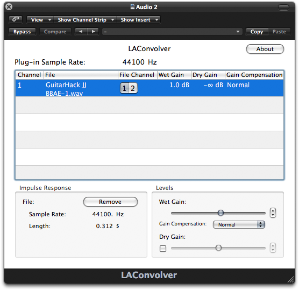Copy the plug-in settings

click(x=257, y=32)
